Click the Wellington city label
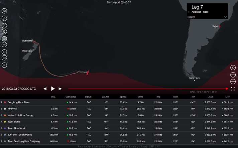238x148 pixels. click(27, 51)
